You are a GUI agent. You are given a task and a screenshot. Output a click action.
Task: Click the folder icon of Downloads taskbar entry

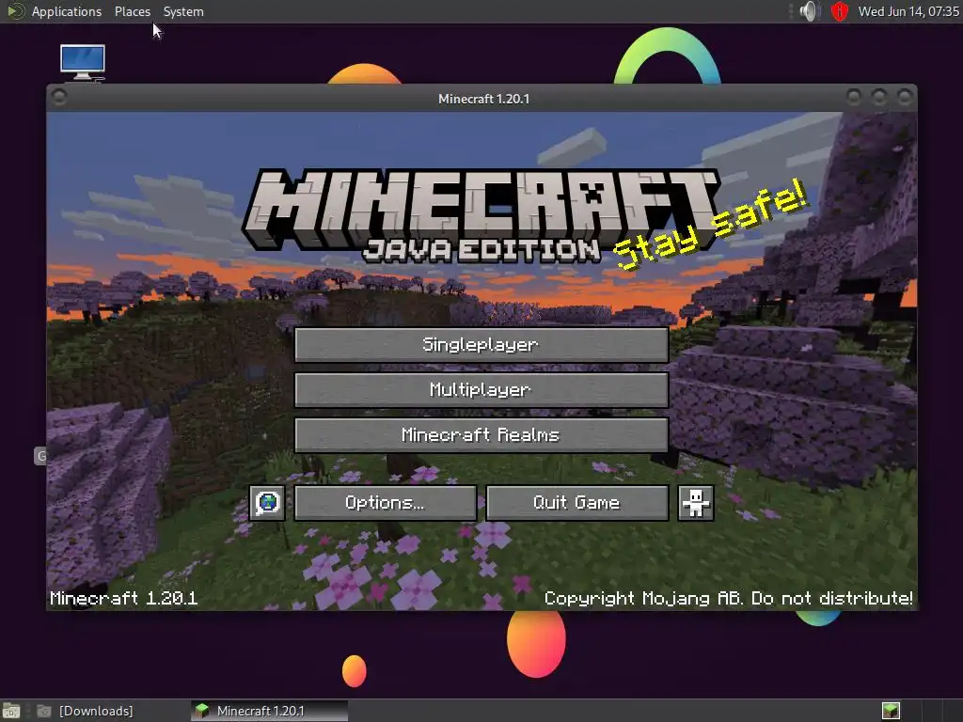(x=43, y=711)
